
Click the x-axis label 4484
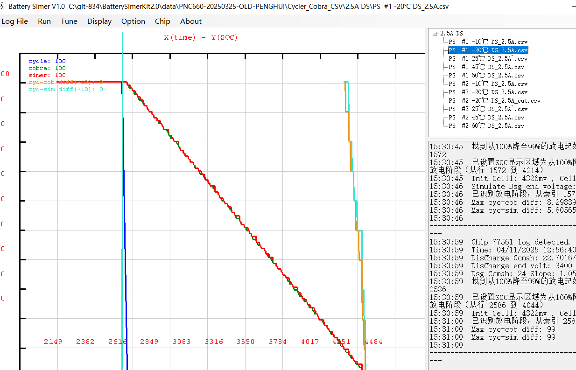(x=373, y=342)
